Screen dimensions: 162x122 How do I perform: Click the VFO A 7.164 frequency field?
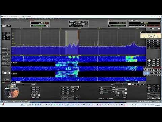[x=40, y=23]
